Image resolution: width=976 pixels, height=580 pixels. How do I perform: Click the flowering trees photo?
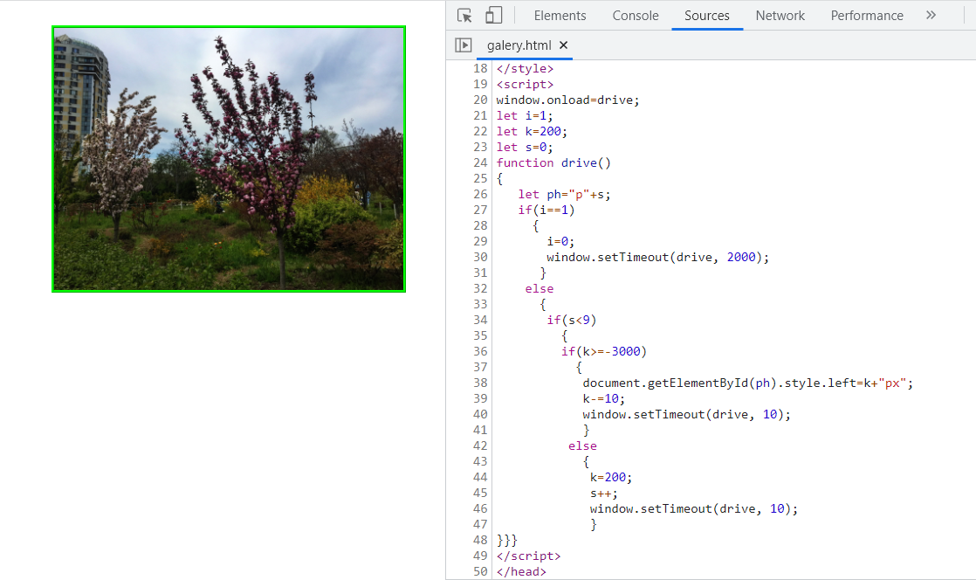229,159
